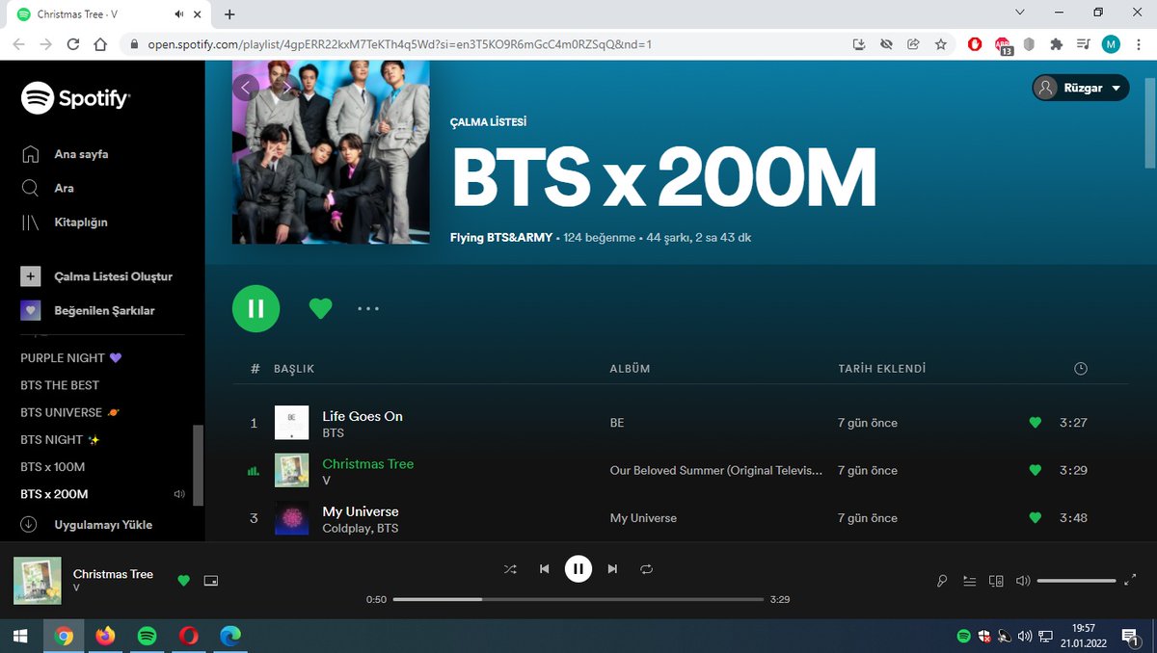Image resolution: width=1157 pixels, height=653 pixels.
Task: Click now playing album cover thumbnail
Action: [x=38, y=581]
